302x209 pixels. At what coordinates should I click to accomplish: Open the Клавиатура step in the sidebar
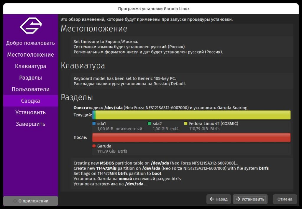[x=30, y=66]
